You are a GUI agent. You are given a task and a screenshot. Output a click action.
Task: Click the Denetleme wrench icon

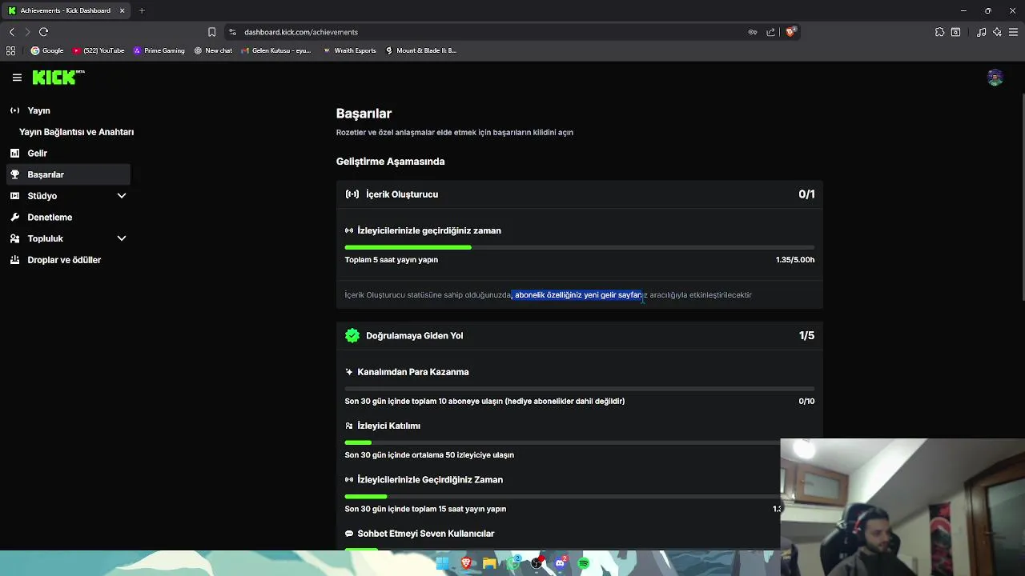pos(14,217)
